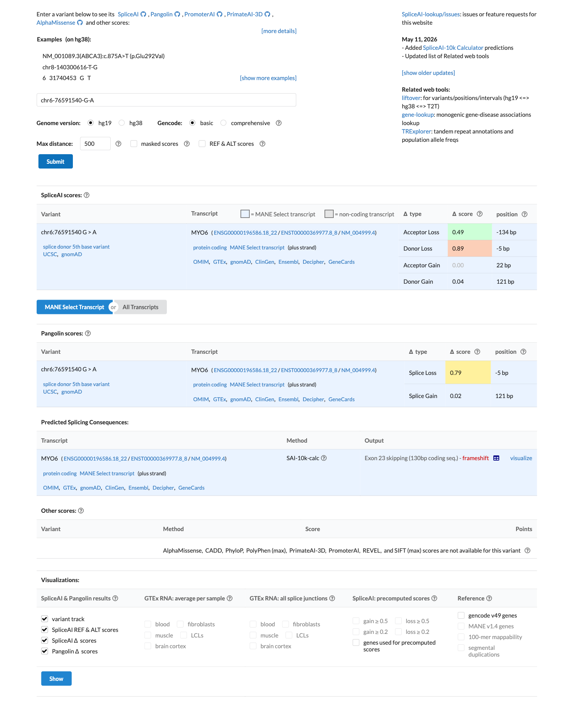This screenshot has width=573, height=708.
Task: Open the liftover tool link
Action: tap(411, 98)
